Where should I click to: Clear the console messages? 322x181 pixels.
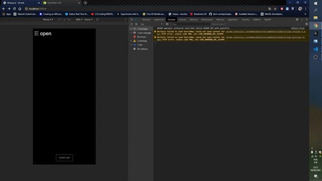click(x=136, y=24)
